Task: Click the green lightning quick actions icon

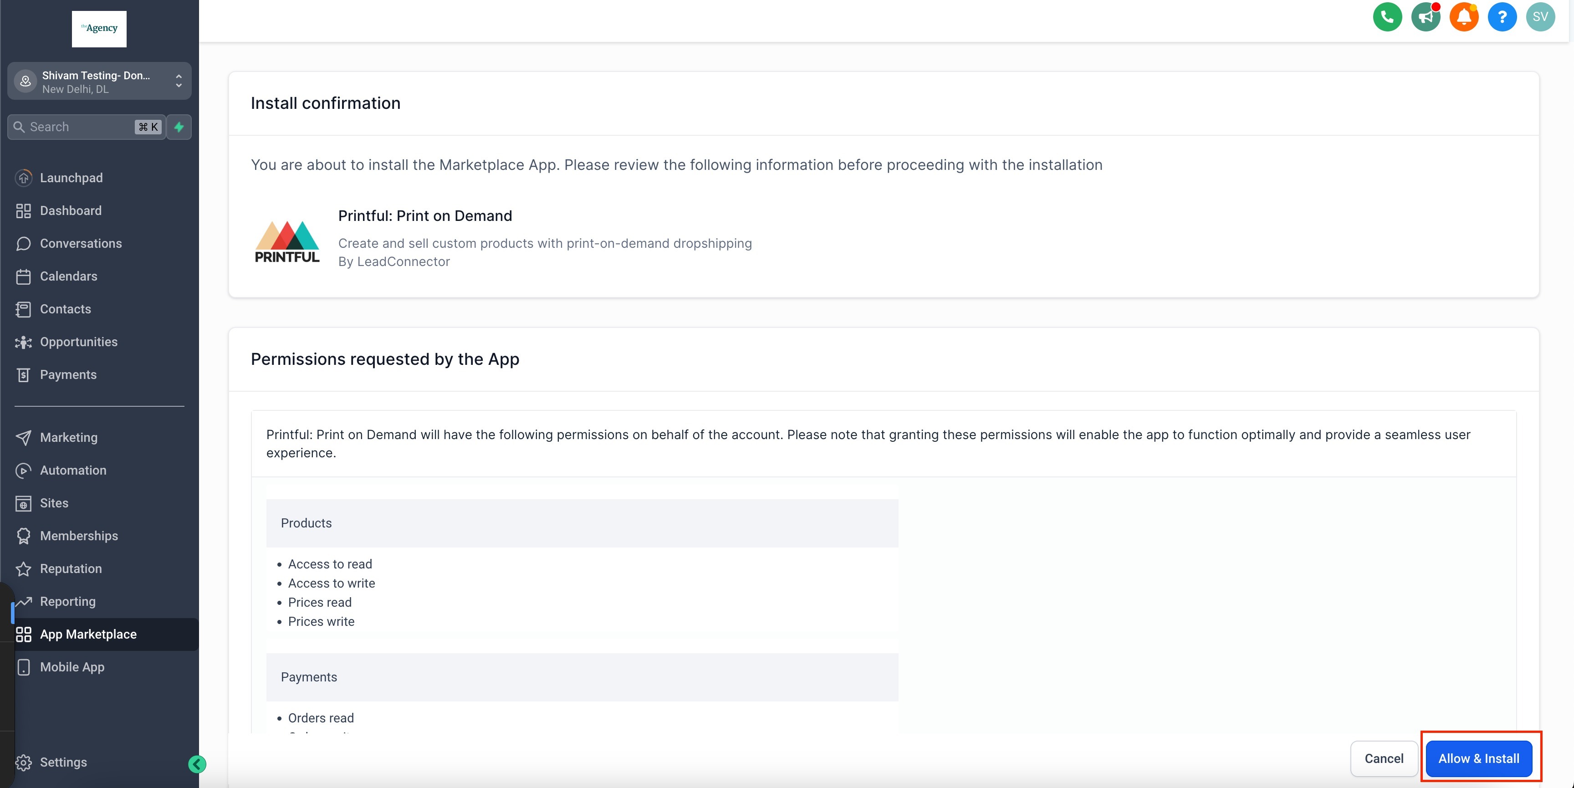Action: coord(179,127)
